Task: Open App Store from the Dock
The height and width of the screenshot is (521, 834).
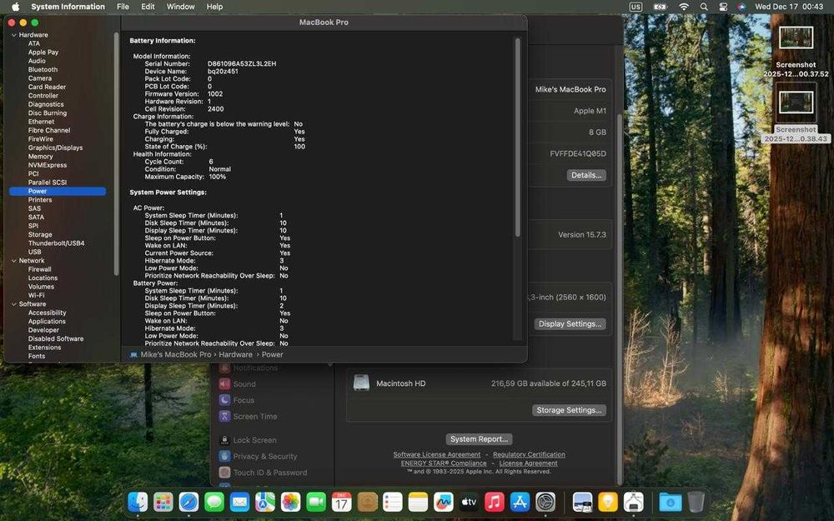Action: point(520,502)
